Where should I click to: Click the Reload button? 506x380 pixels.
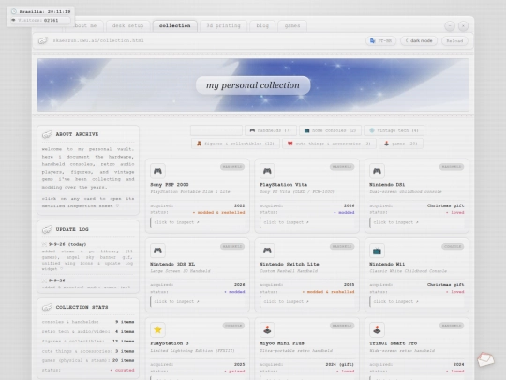point(454,40)
